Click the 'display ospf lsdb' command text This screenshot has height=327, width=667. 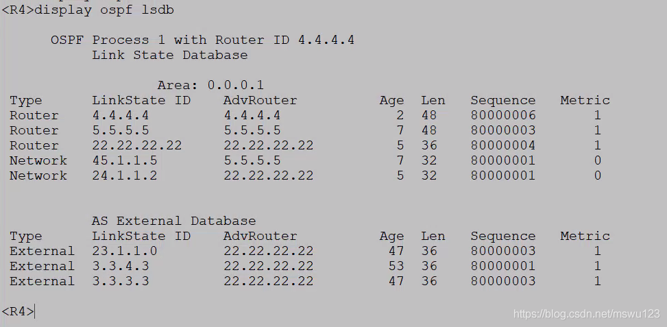tap(104, 10)
